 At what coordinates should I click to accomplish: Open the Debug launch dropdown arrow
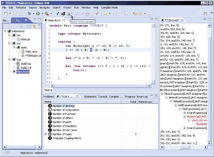coord(33,14)
